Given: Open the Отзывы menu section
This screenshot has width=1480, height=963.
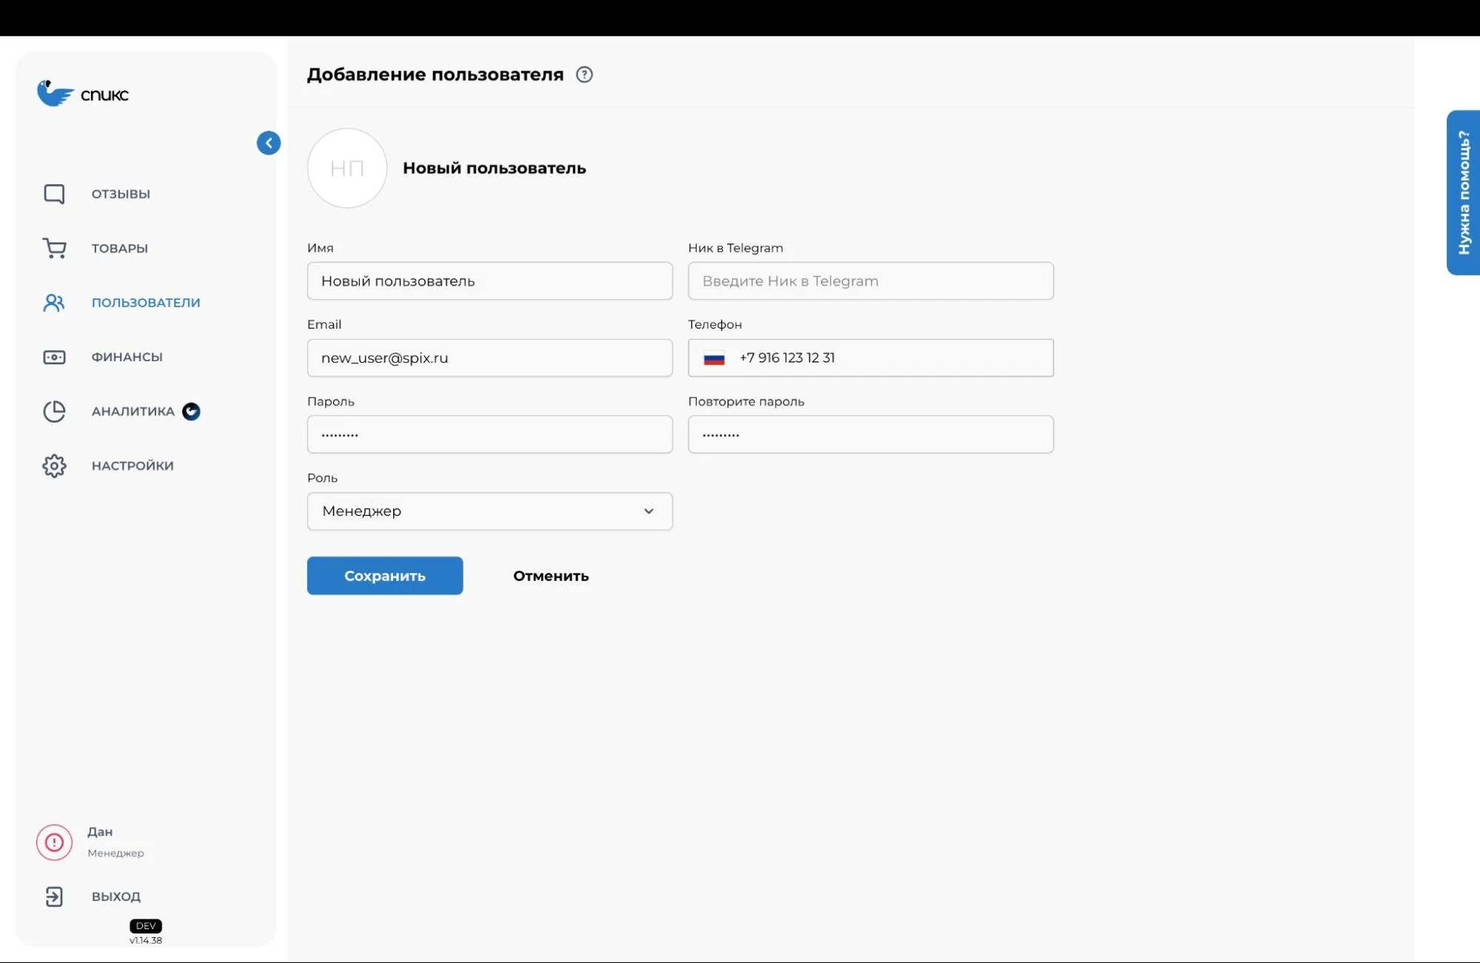Looking at the screenshot, I should point(121,194).
